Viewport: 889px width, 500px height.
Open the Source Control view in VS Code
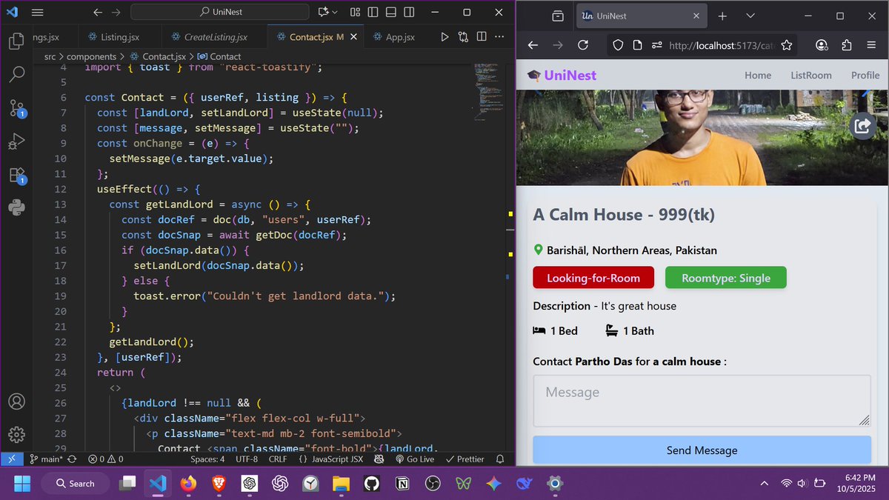[x=16, y=109]
